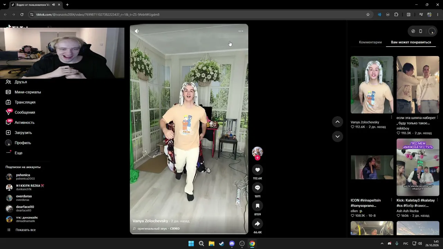Open the Windows Start menu
The width and height of the screenshot is (443, 249).
(191, 243)
